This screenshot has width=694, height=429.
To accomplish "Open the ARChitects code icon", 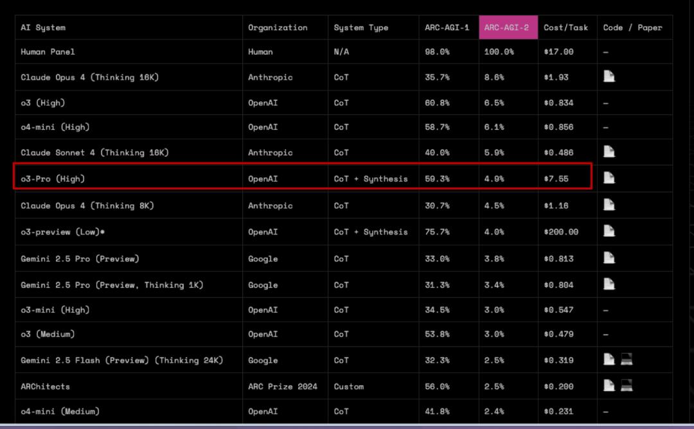I will click(x=627, y=386).
